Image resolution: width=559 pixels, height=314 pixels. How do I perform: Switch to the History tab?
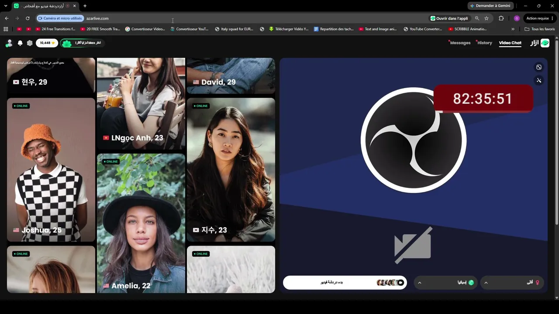484,43
